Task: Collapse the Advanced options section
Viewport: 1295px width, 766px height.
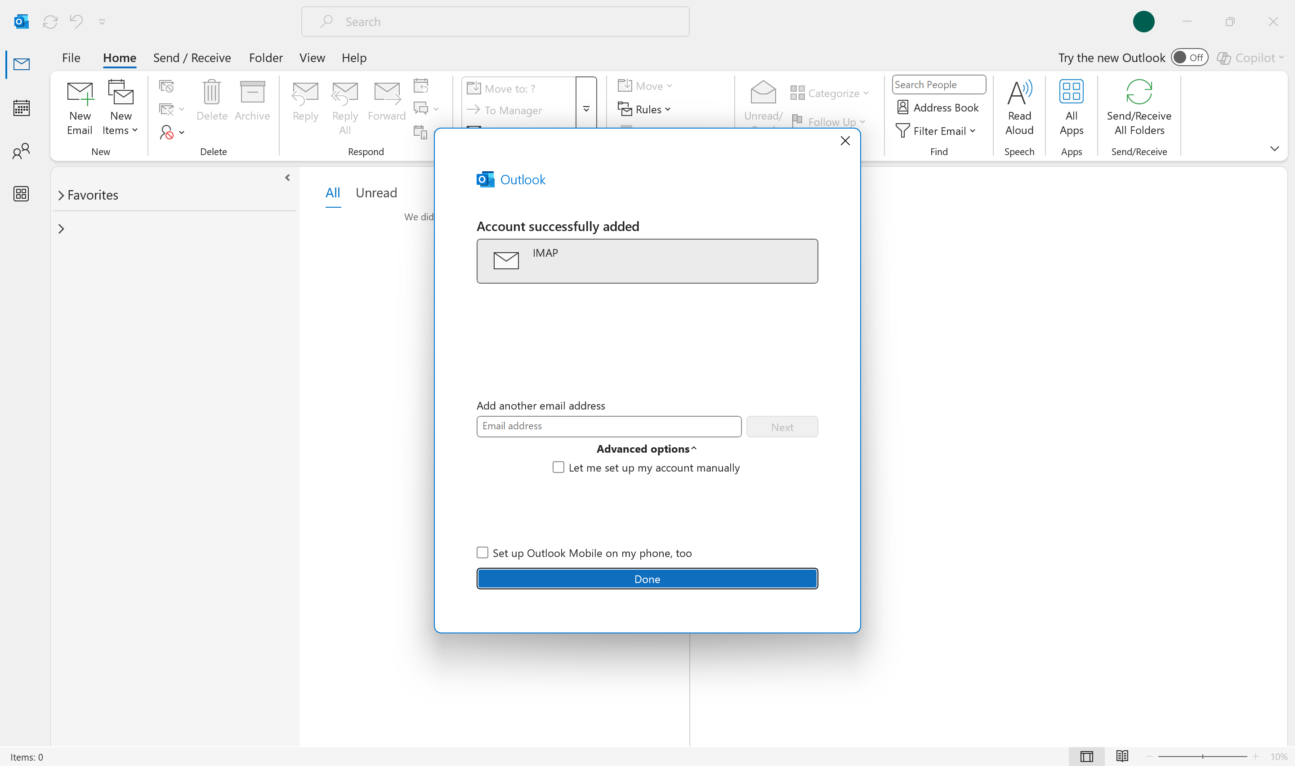Action: (647, 449)
